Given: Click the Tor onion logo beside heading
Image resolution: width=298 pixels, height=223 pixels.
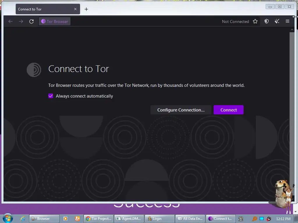Looking at the screenshot, I should (x=34, y=70).
